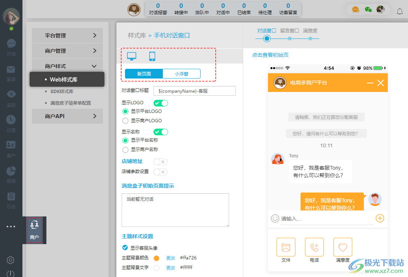The width and height of the screenshot is (408, 277).
Task: Click 更改 next to 主题背景颜色
Action: tap(171, 258)
